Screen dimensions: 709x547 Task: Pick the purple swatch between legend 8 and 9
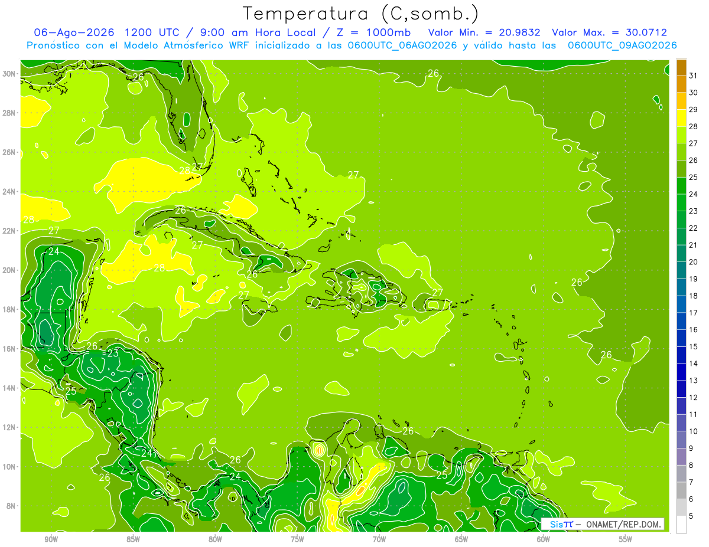tap(681, 456)
